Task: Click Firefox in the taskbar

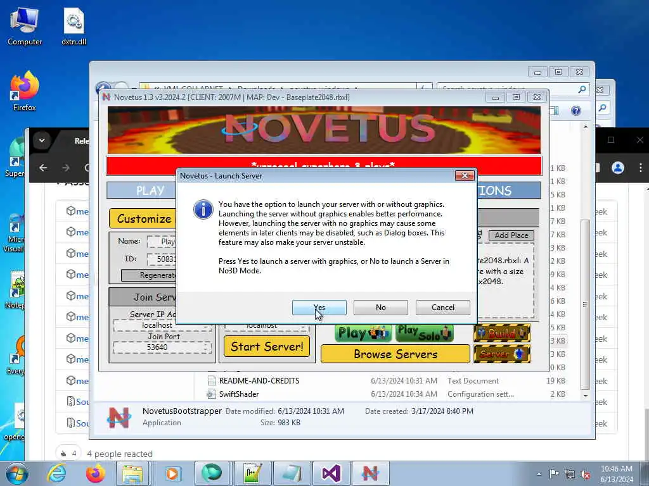Action: point(95,473)
